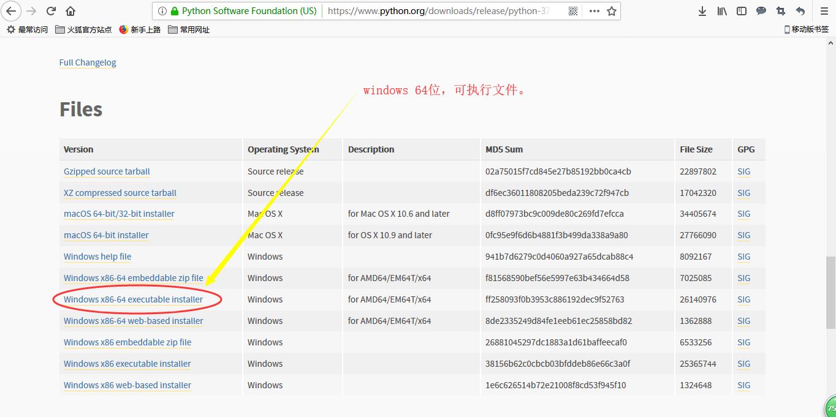
Task: Open 火狐官方站点 bookmark folder
Action: point(83,29)
